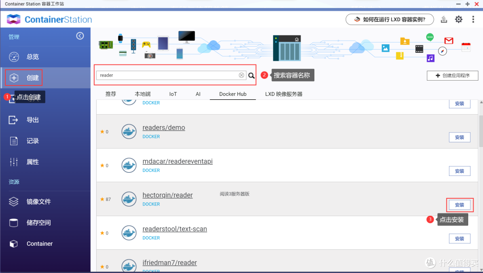Switch to LXD 映像服务器 tab
Viewport: 483px width, 273px height.
pyautogui.click(x=284, y=94)
